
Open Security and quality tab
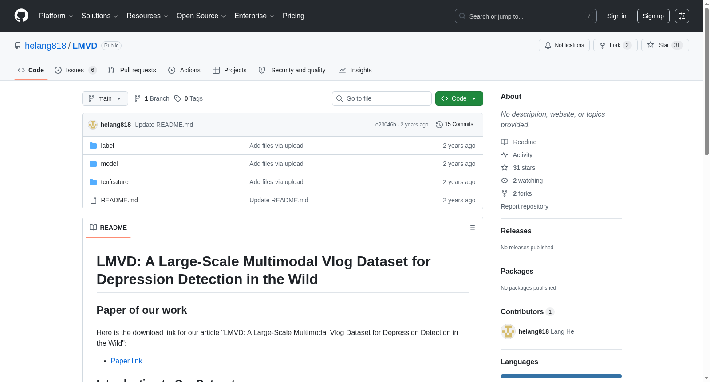(292, 70)
